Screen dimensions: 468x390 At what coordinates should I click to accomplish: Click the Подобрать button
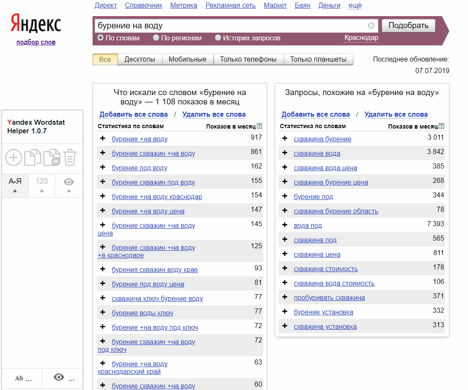[x=408, y=25]
